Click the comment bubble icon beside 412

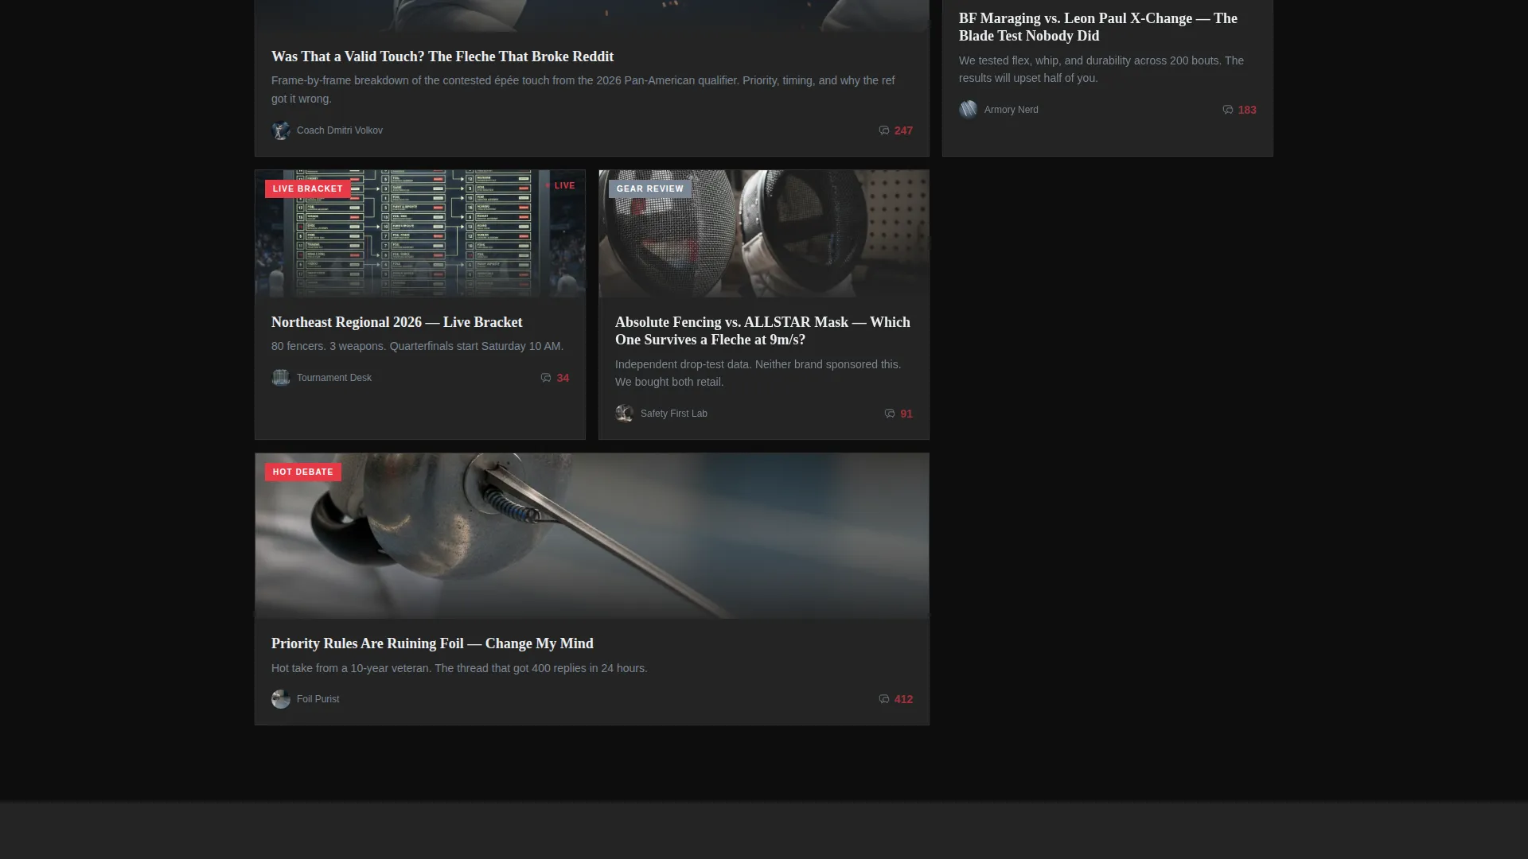[x=883, y=699]
